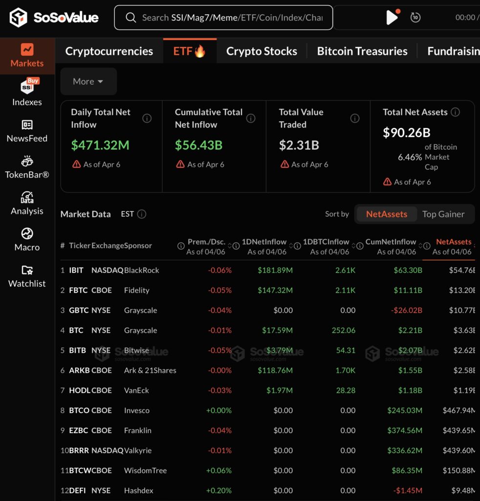Switch to the Cryptocurrencies tab
The width and height of the screenshot is (480, 501).
(109, 50)
